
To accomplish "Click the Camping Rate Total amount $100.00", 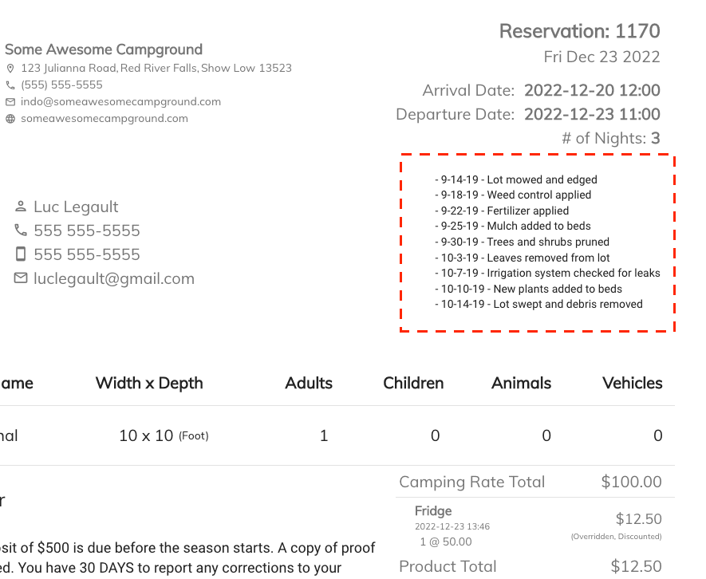I will click(631, 482).
